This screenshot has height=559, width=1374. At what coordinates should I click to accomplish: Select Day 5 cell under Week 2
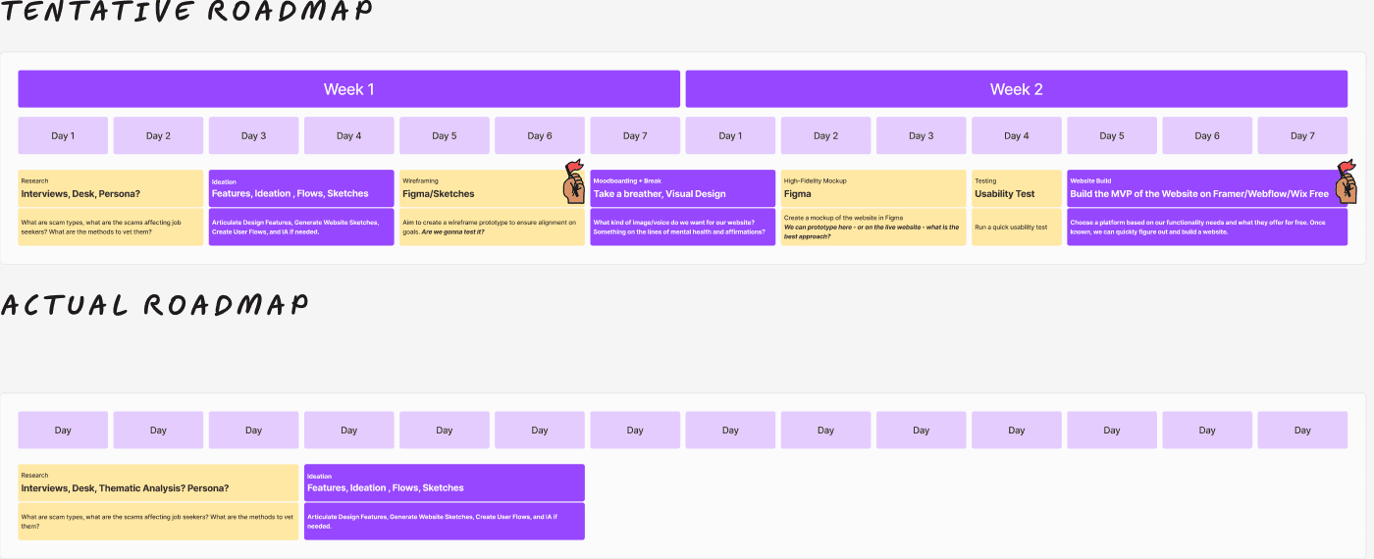pos(1112,136)
